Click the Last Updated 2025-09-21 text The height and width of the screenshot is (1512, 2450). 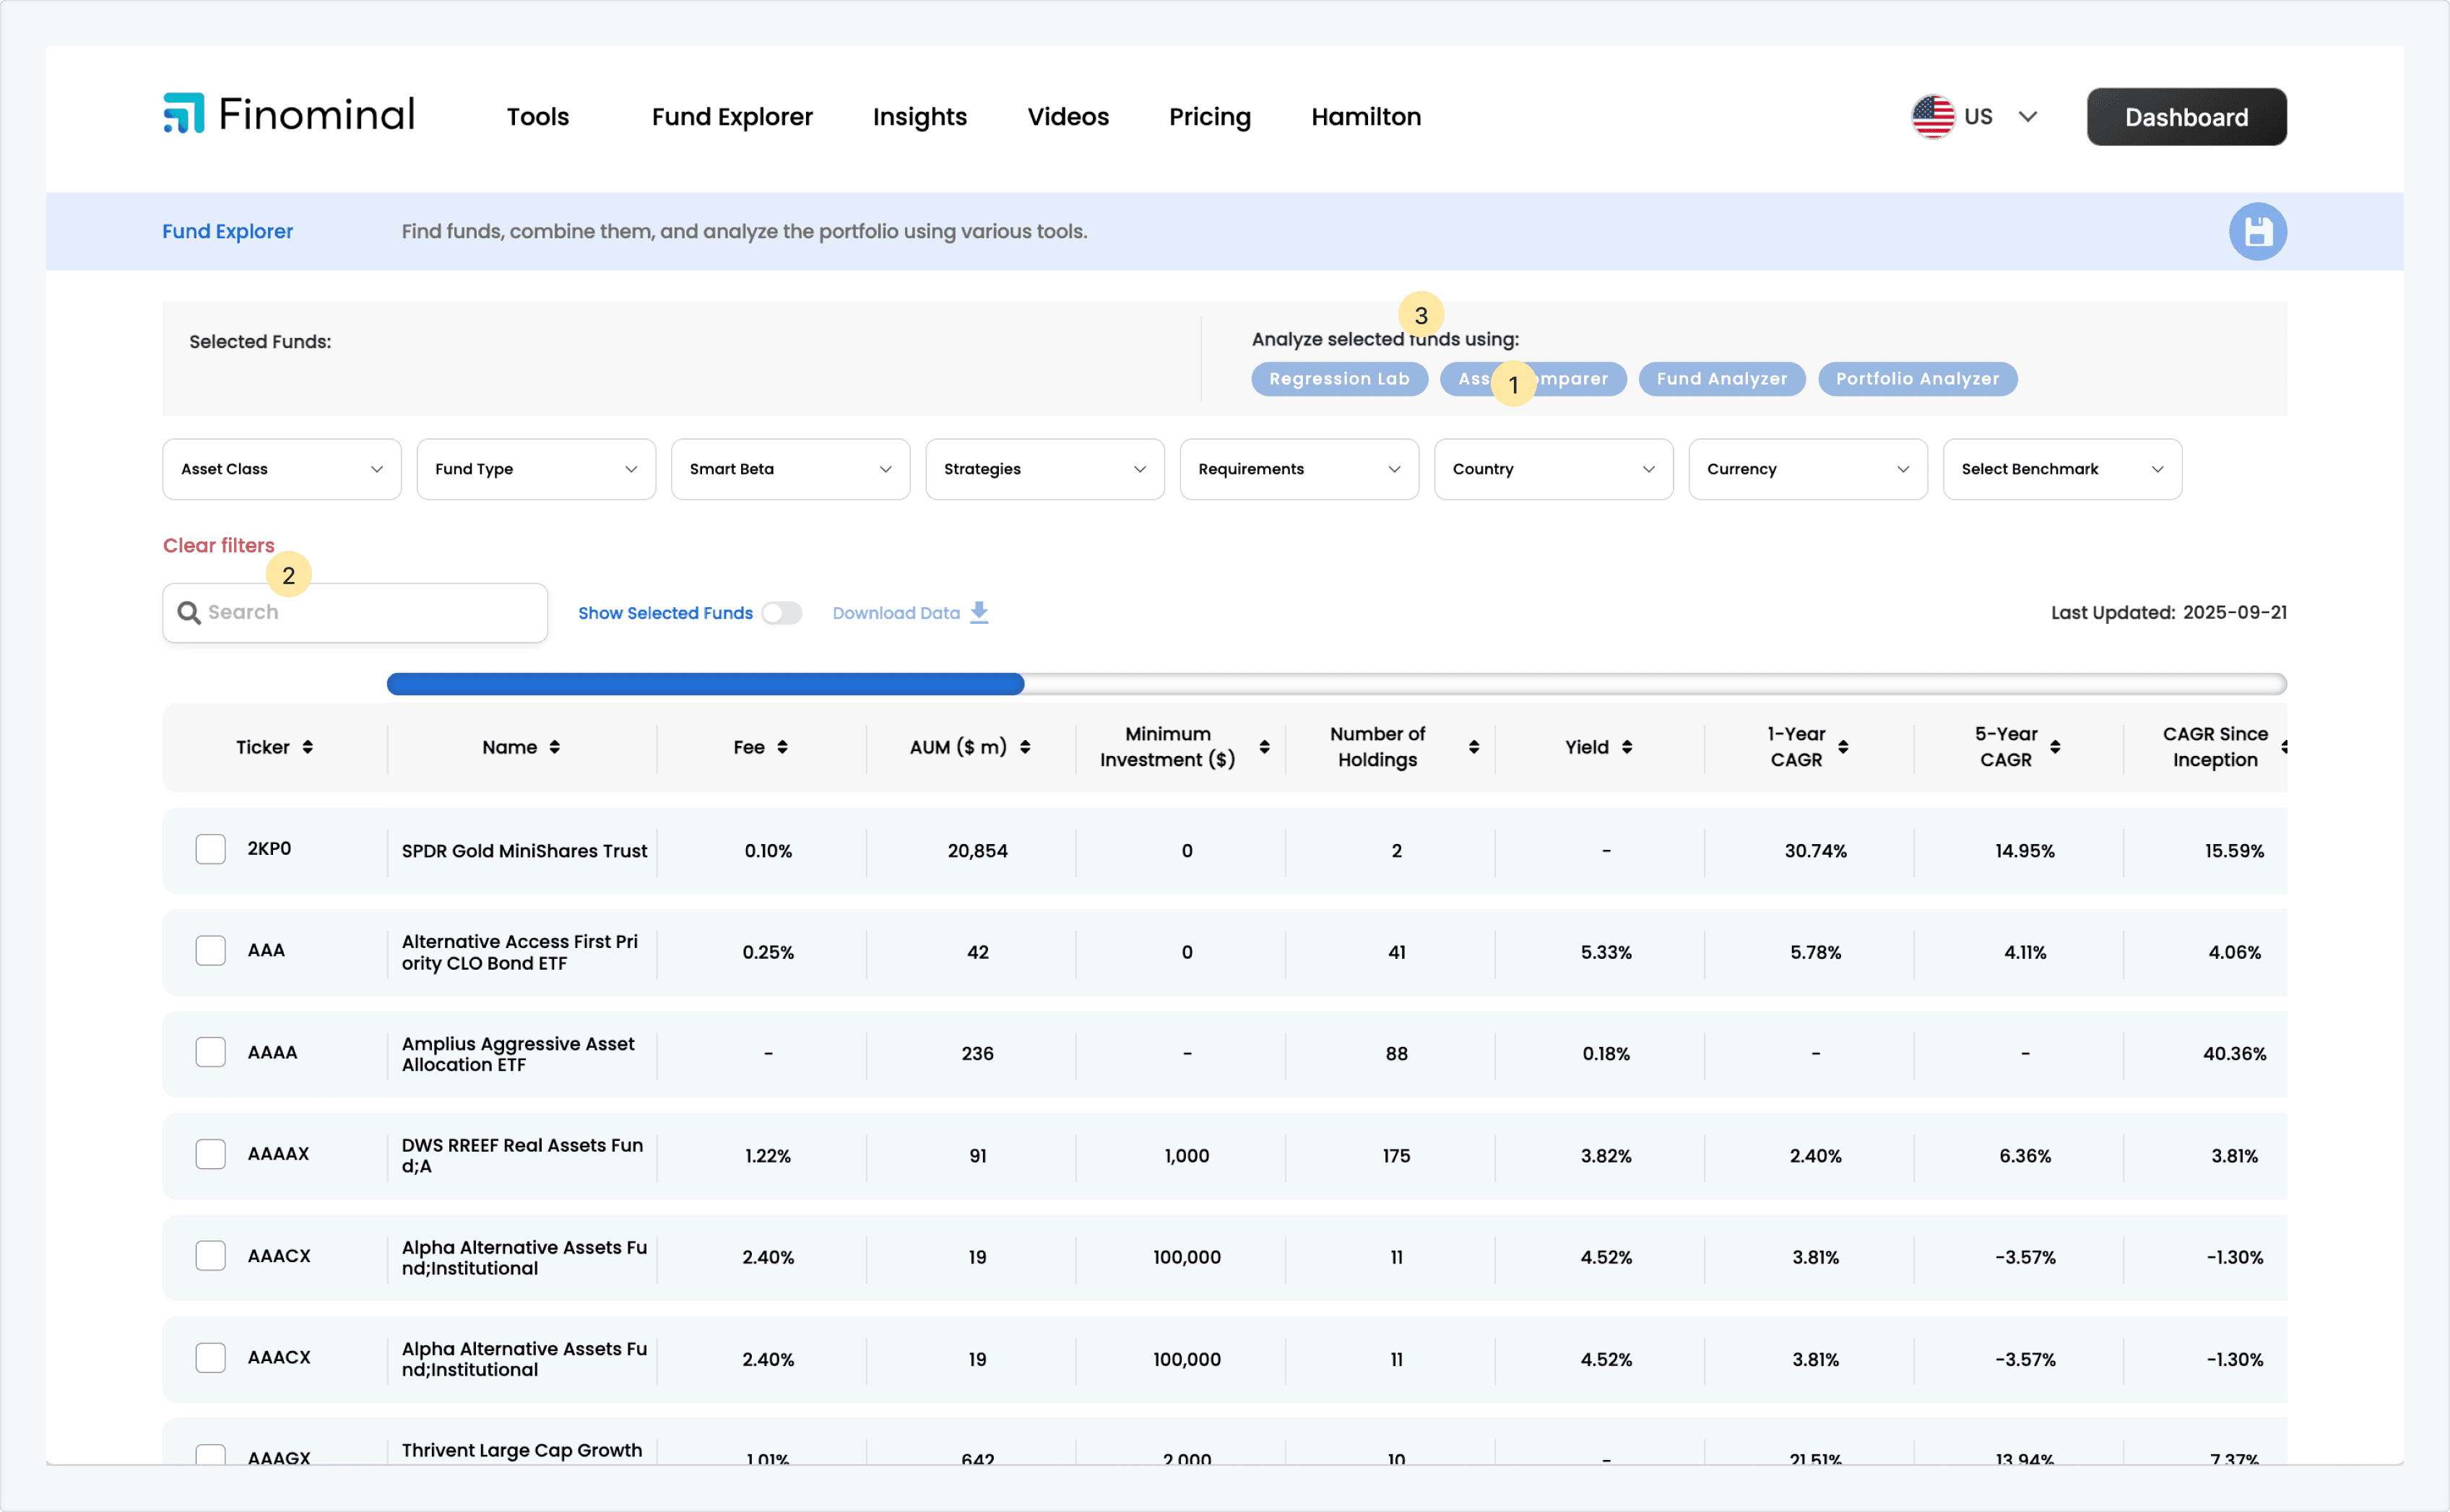[x=2169, y=613]
